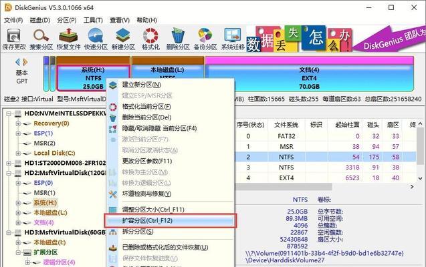Viewport: 426px width, 267px height.
Task: Open the 查看(V) menu
Action: coord(120,20)
